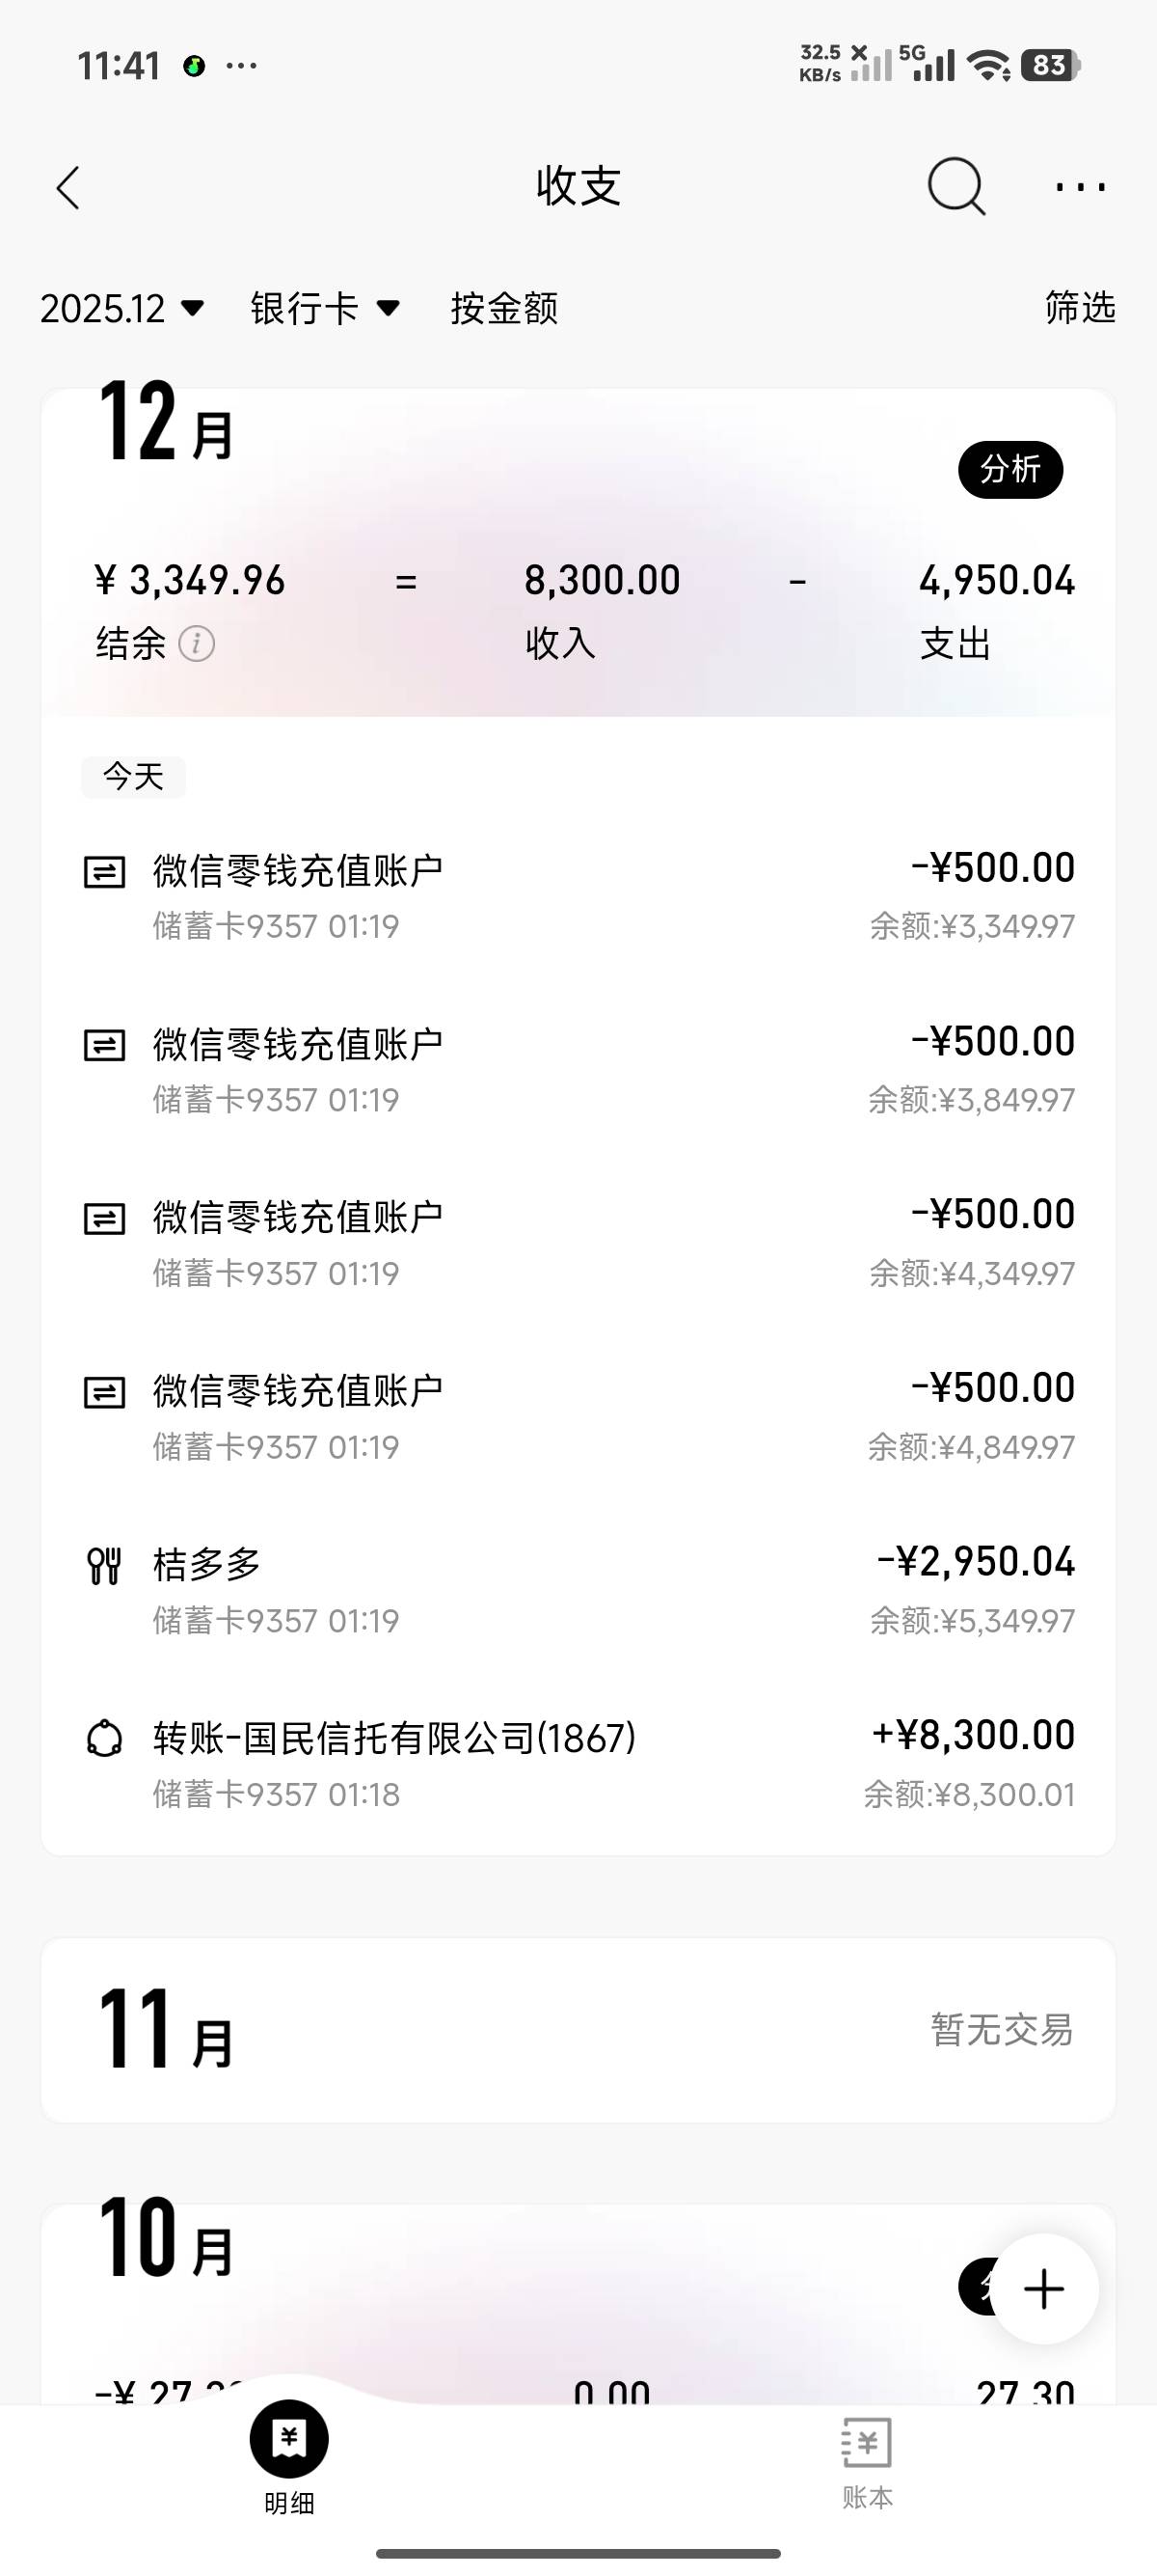Open the 桔多多 -¥2,950.04 transaction
1157x2576 pixels.
pos(578,1590)
